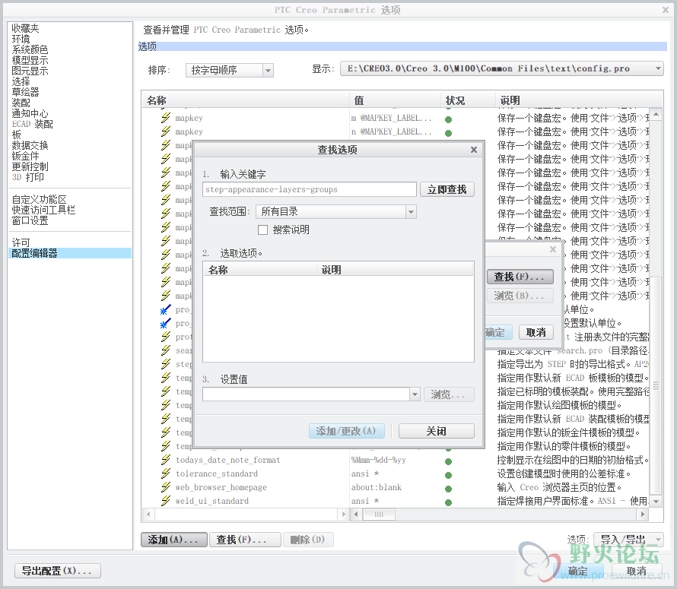Click 说明 column header in find dialog list
Viewport: 677px width, 589px height.
pos(395,270)
